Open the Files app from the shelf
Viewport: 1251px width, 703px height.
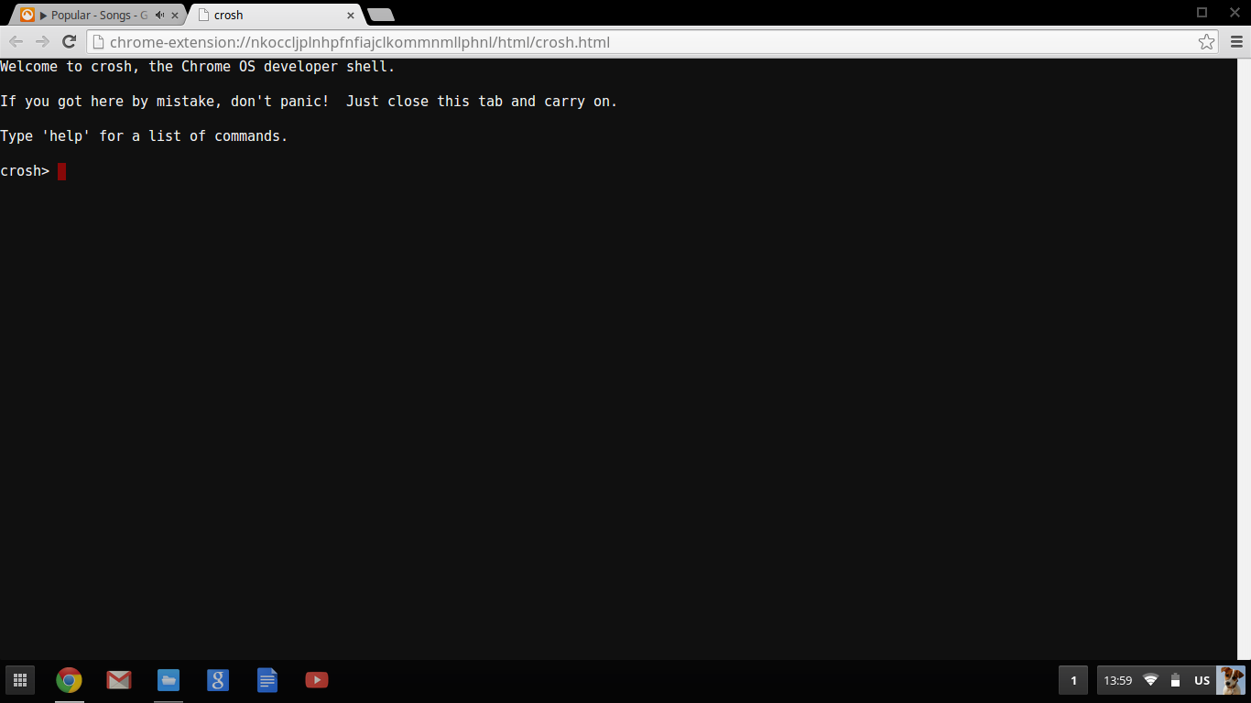(169, 680)
